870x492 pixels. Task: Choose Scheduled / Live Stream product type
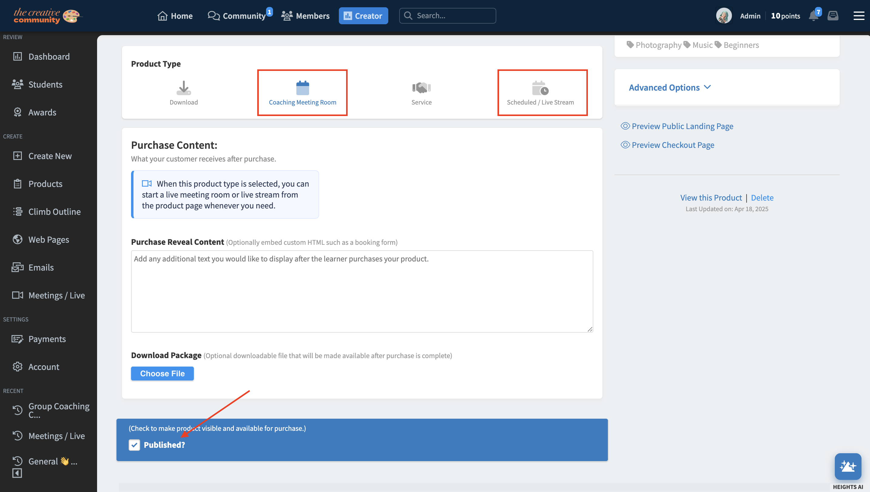540,88
